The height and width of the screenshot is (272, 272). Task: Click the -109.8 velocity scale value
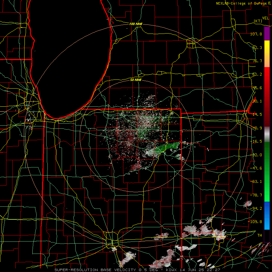click(255, 222)
